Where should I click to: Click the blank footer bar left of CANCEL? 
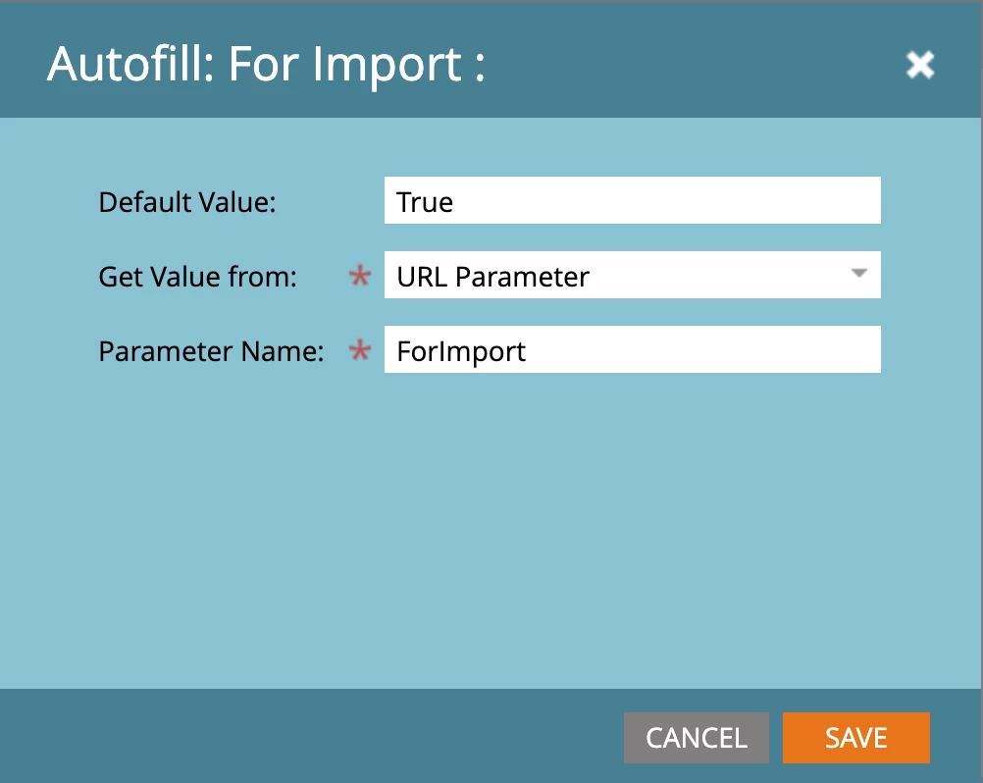[x=312, y=737]
